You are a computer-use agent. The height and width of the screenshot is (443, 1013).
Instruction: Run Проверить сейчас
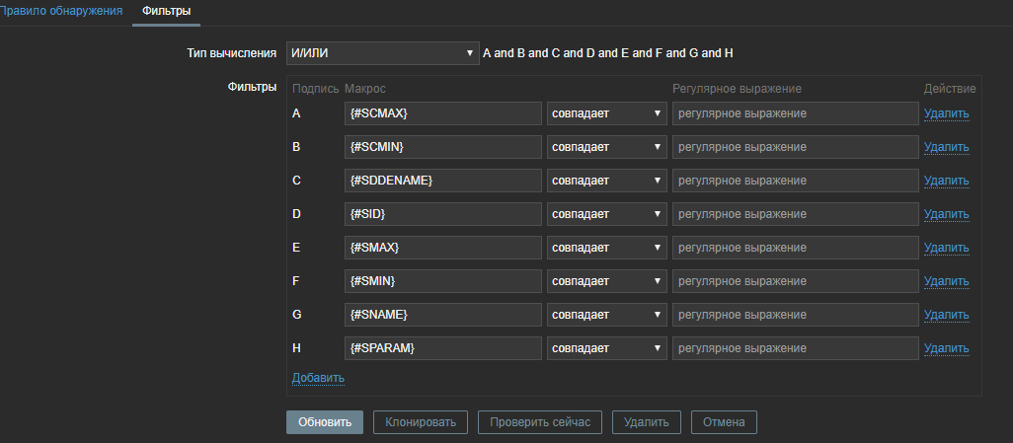click(540, 422)
